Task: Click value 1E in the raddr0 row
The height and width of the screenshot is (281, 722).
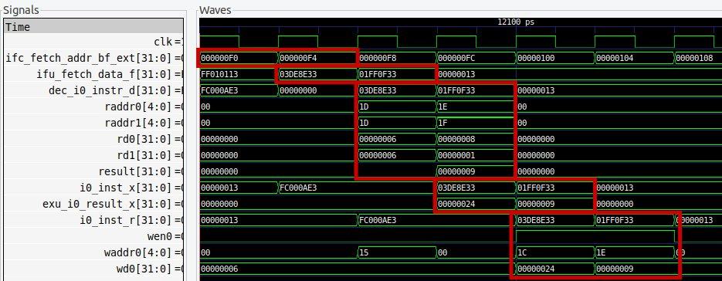Action: (x=443, y=107)
